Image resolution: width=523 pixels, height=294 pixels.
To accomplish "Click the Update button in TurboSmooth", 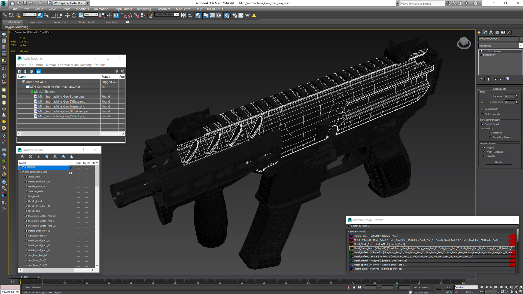I will 498,162.
